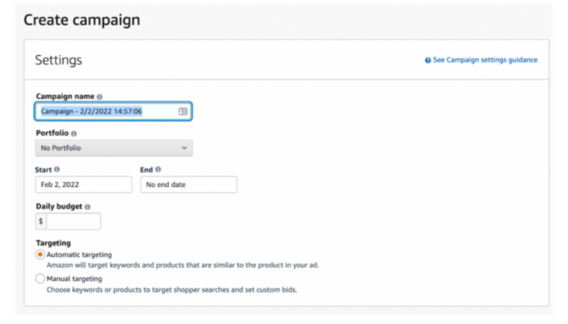Open the No Portfolio dropdown
Image resolution: width=568 pixels, height=324 pixels.
tap(114, 148)
